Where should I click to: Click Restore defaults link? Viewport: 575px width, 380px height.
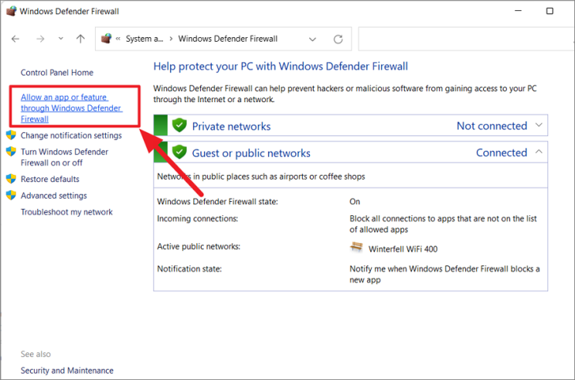50,180
